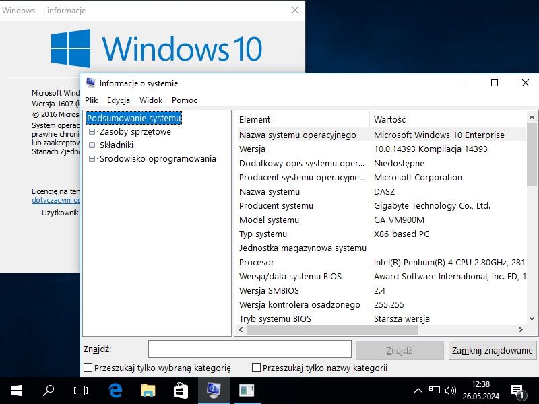Select the 'Wersja kontrolera osadzonego' row

381,304
